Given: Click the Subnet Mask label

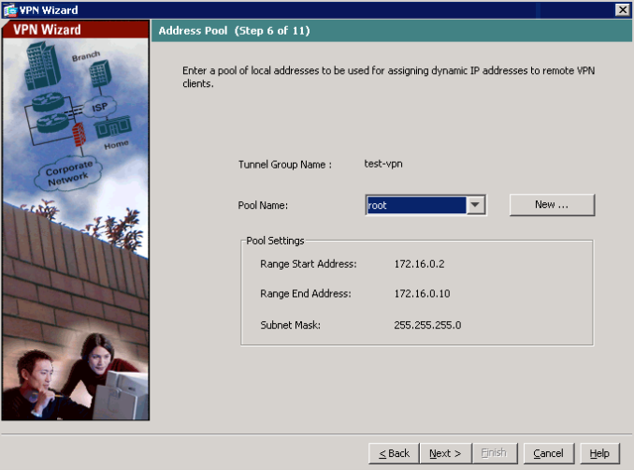Looking at the screenshot, I should [290, 325].
